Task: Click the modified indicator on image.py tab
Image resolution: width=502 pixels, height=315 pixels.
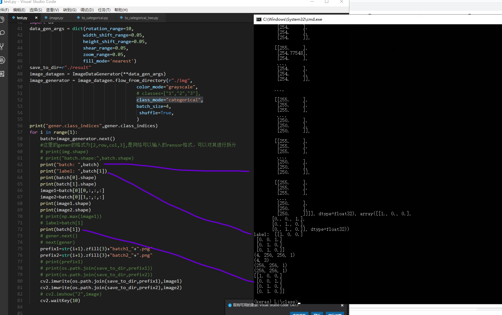Action: pos(47,18)
